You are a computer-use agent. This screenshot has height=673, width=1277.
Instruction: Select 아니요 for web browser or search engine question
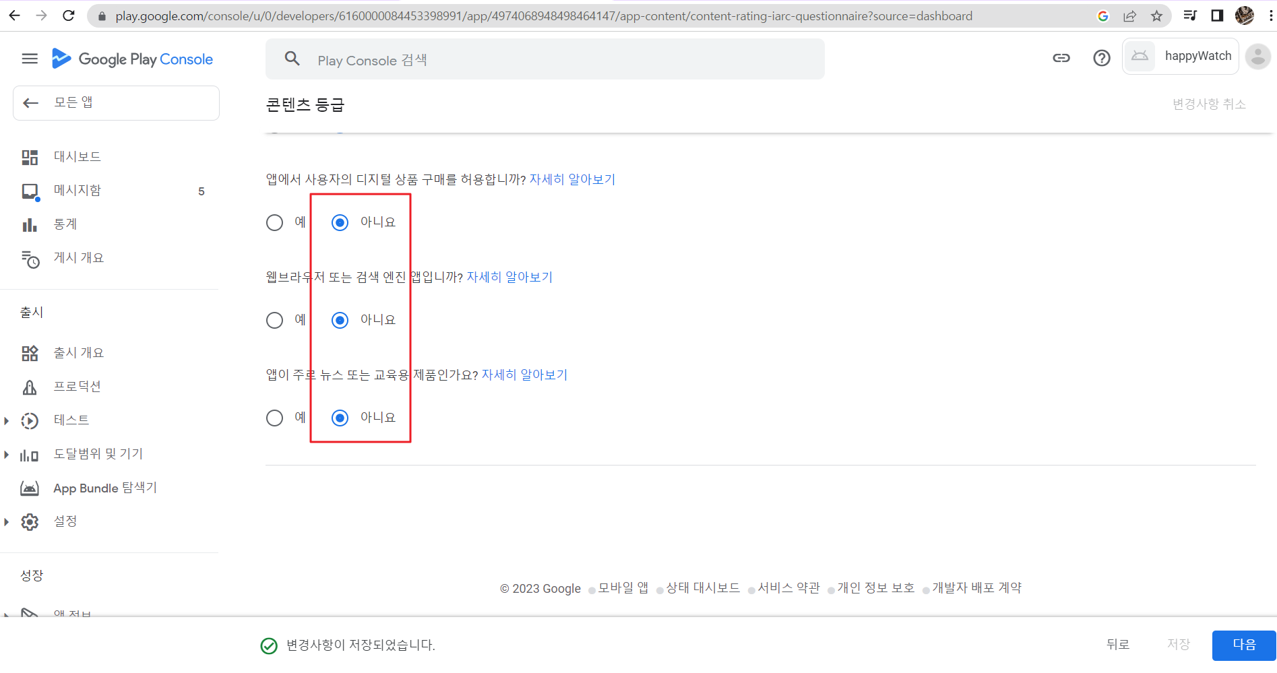point(340,320)
